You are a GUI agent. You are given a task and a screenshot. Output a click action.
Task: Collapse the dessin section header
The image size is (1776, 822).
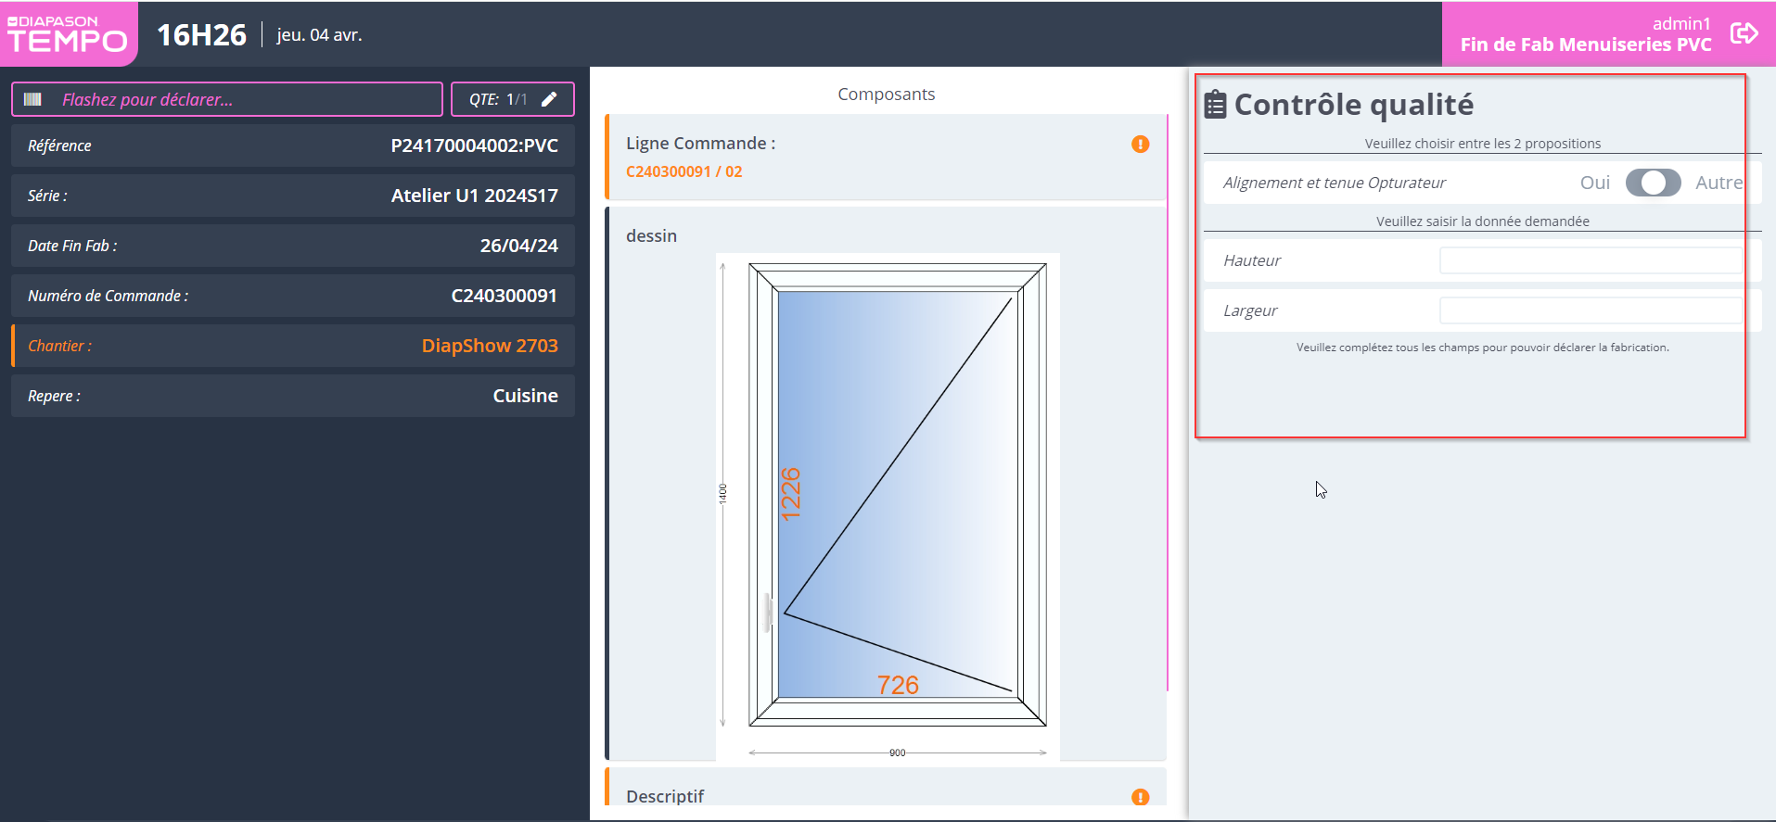(x=651, y=235)
